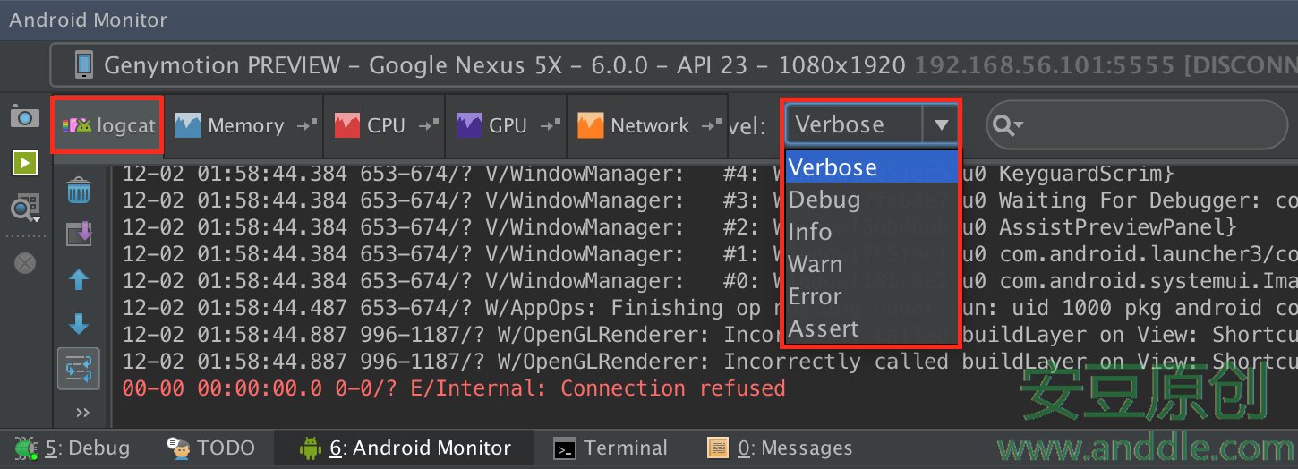Choose Error in the log level list

pyautogui.click(x=815, y=296)
